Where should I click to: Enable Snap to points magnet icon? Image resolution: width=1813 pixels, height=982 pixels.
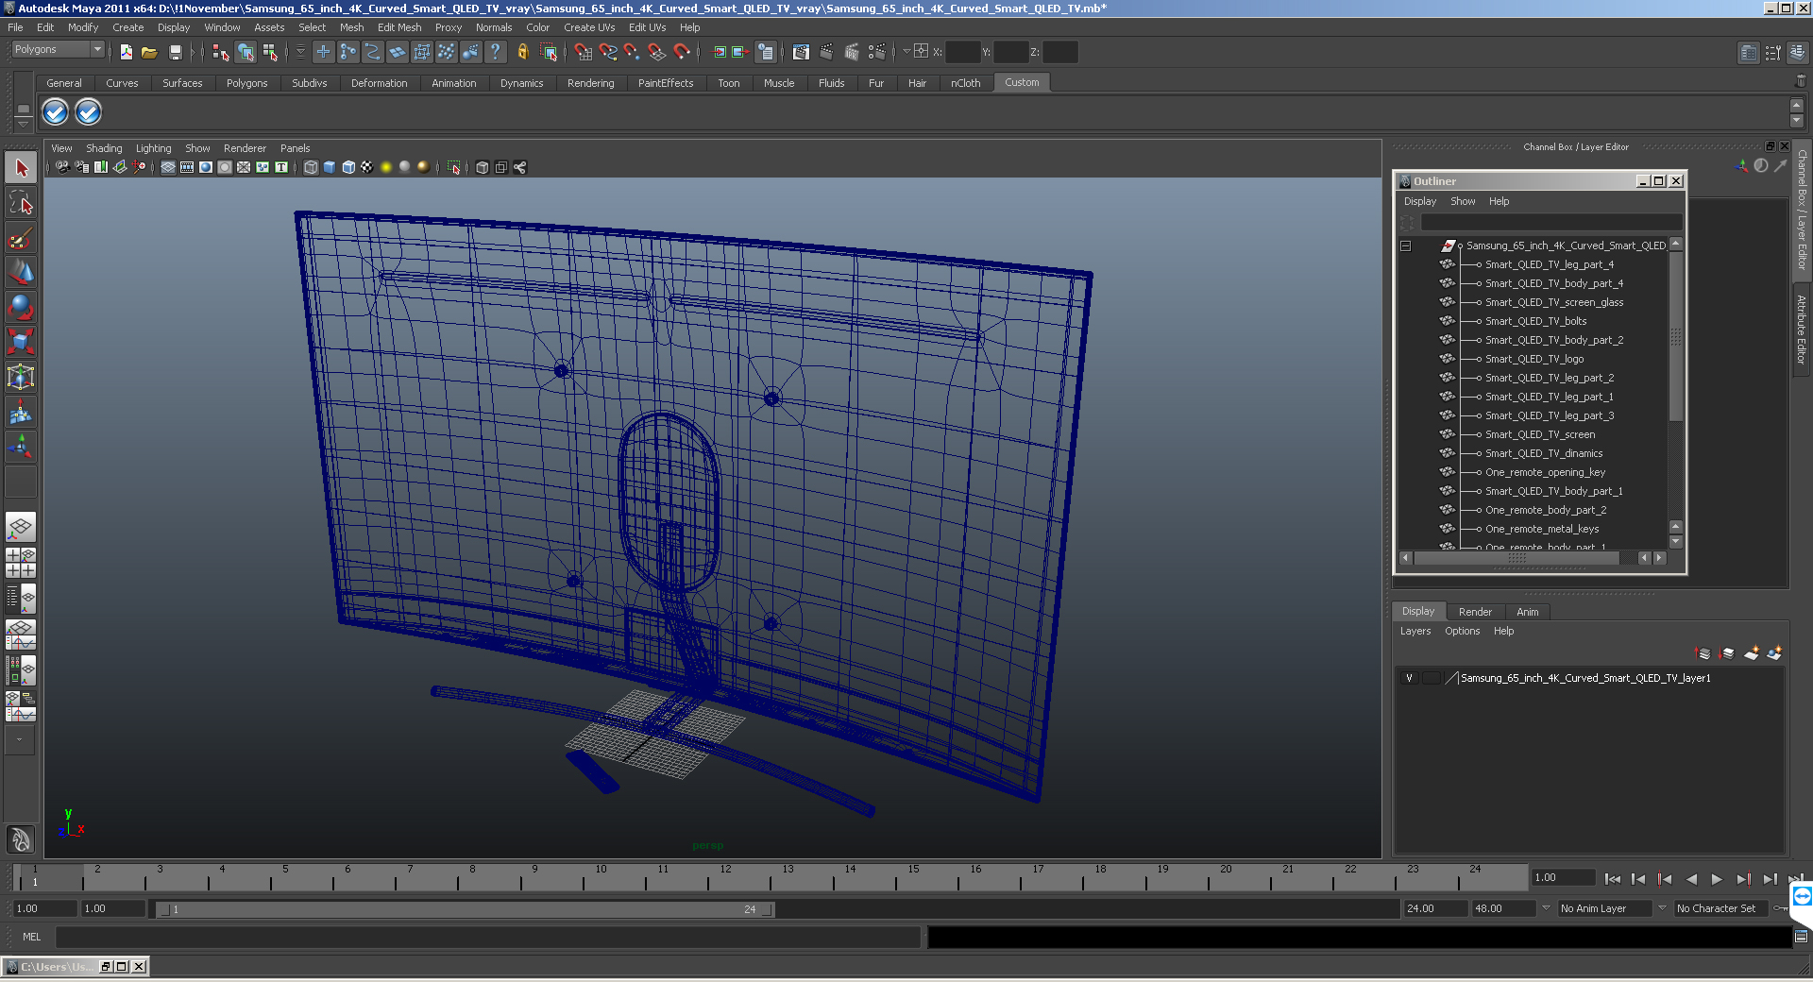coord(633,52)
